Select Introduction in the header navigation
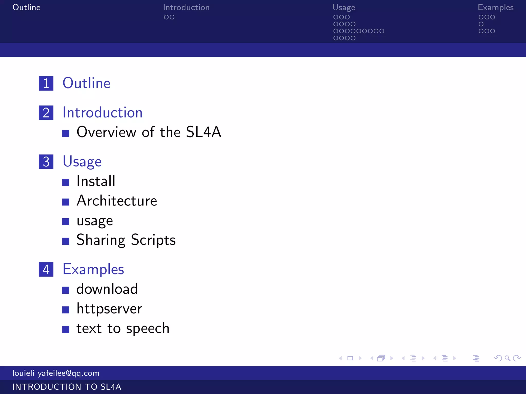This screenshot has height=394, width=526. [x=186, y=7]
